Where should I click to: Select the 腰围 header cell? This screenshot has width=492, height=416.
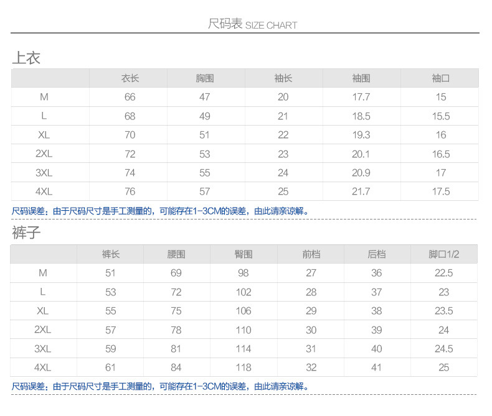tap(176, 254)
